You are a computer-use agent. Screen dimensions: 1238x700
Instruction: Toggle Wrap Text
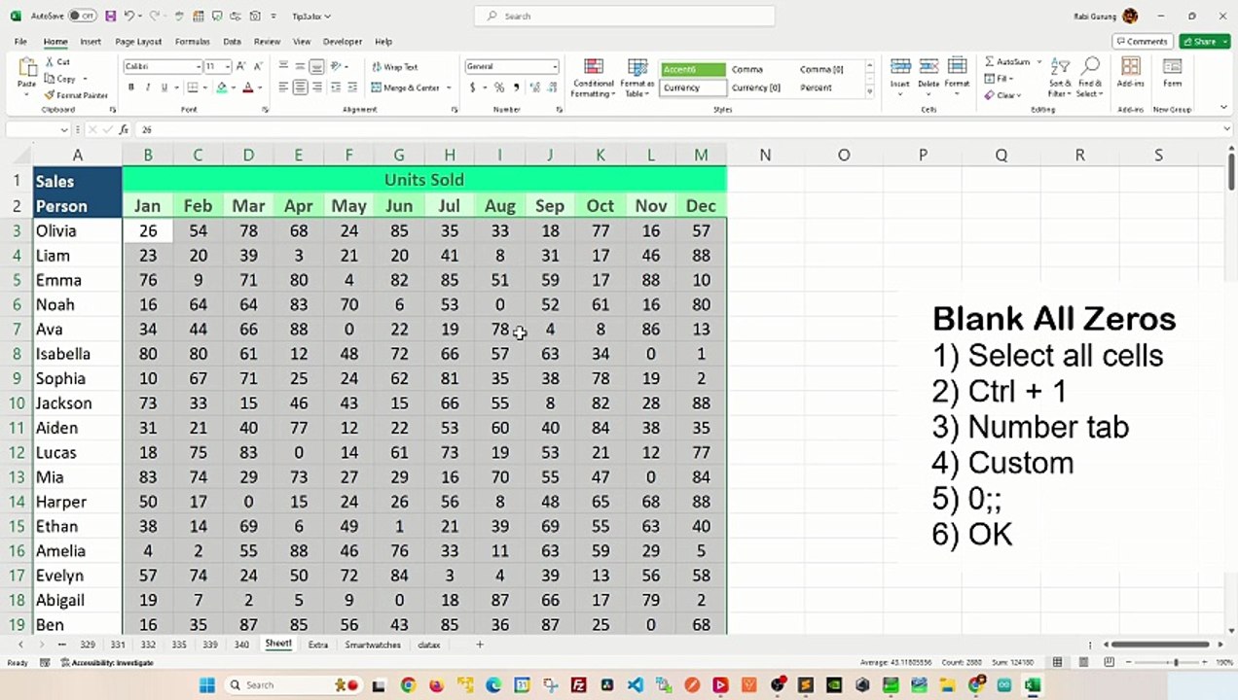394,67
